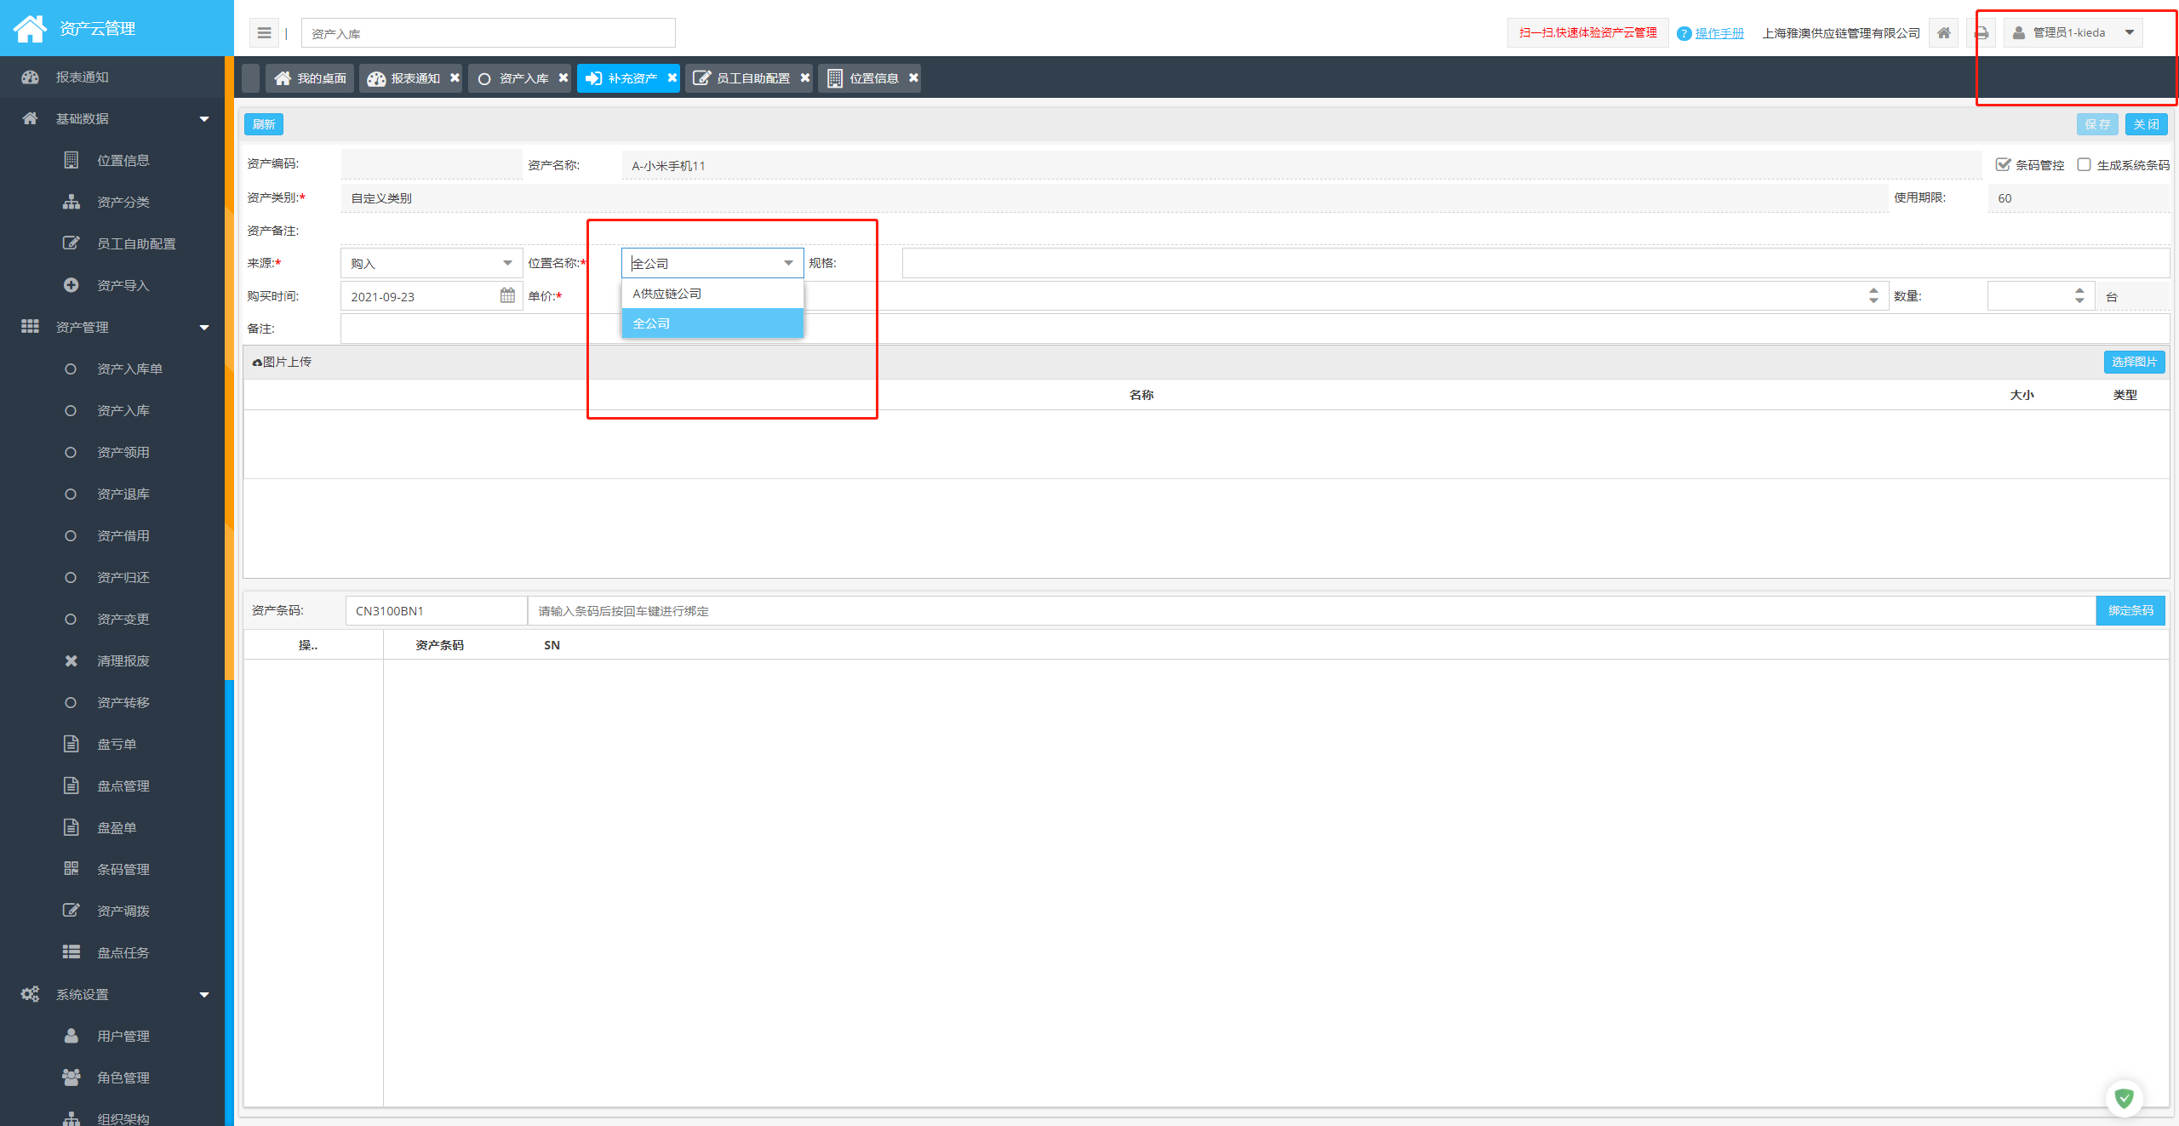Focus the 资产入库 search box at top

[489, 33]
